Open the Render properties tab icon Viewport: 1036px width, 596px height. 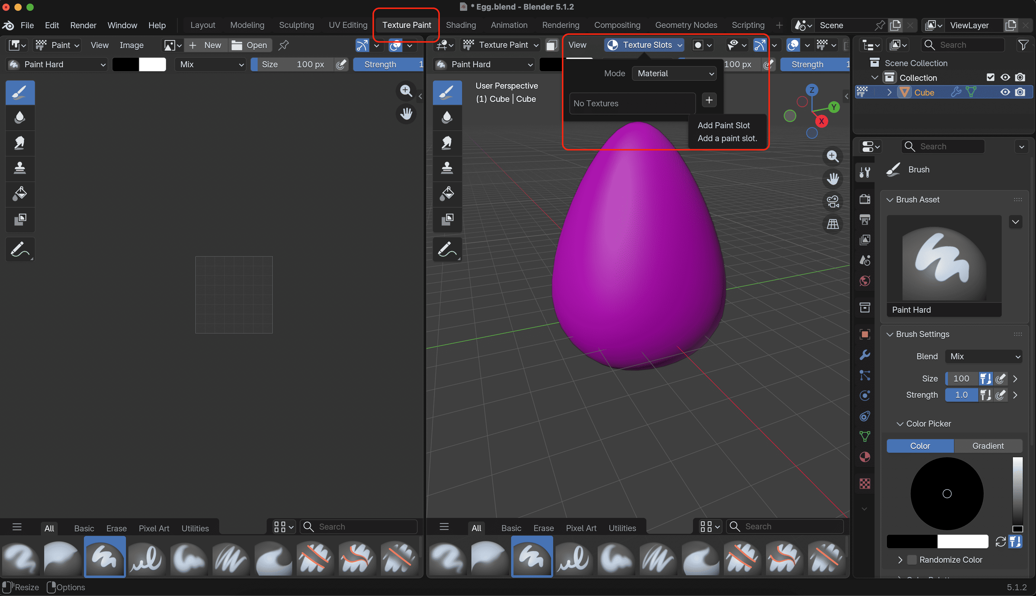click(x=865, y=199)
